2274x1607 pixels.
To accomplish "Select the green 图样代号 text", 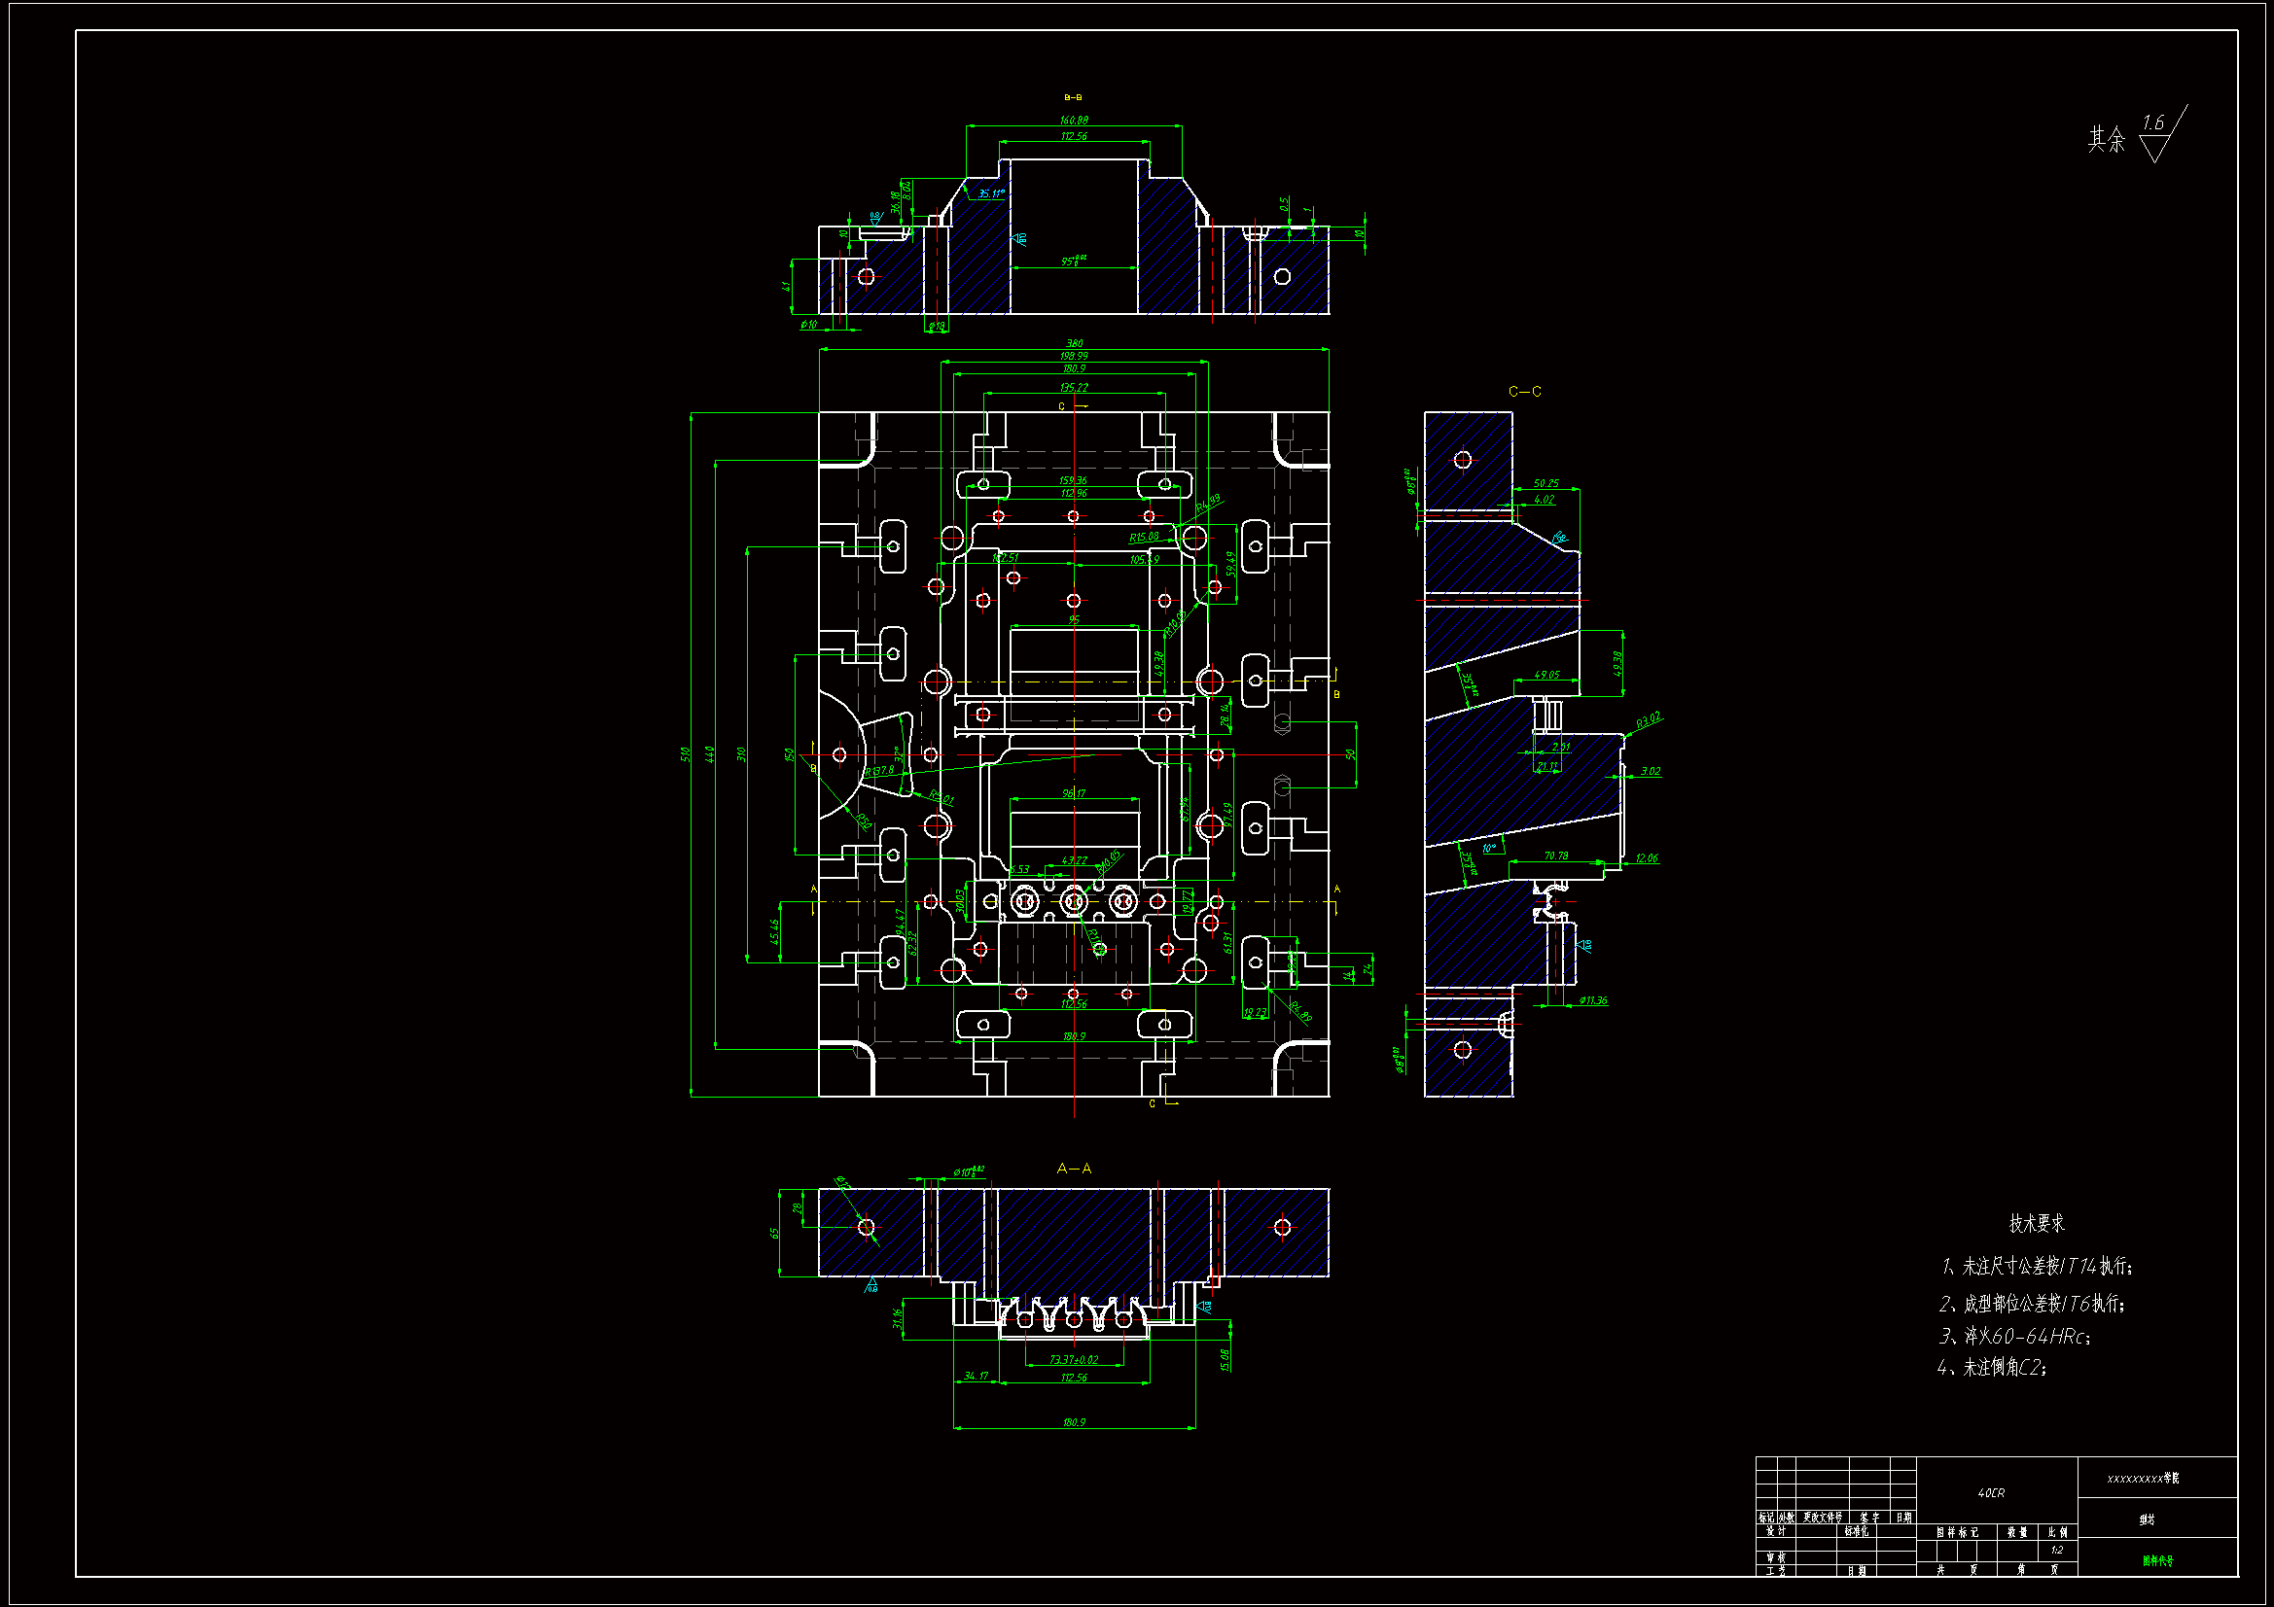I will pos(2157,1560).
